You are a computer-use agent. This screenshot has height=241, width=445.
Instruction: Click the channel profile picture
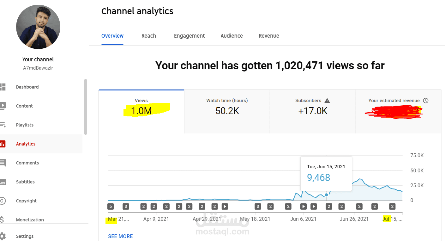point(38,27)
